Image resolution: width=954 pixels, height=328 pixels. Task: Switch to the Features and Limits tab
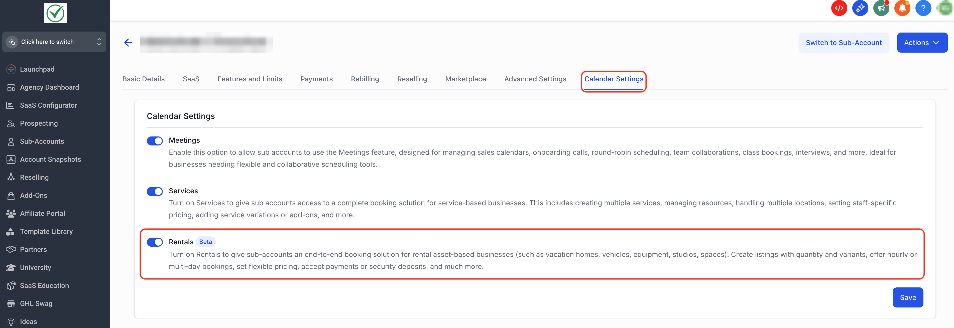(x=250, y=79)
